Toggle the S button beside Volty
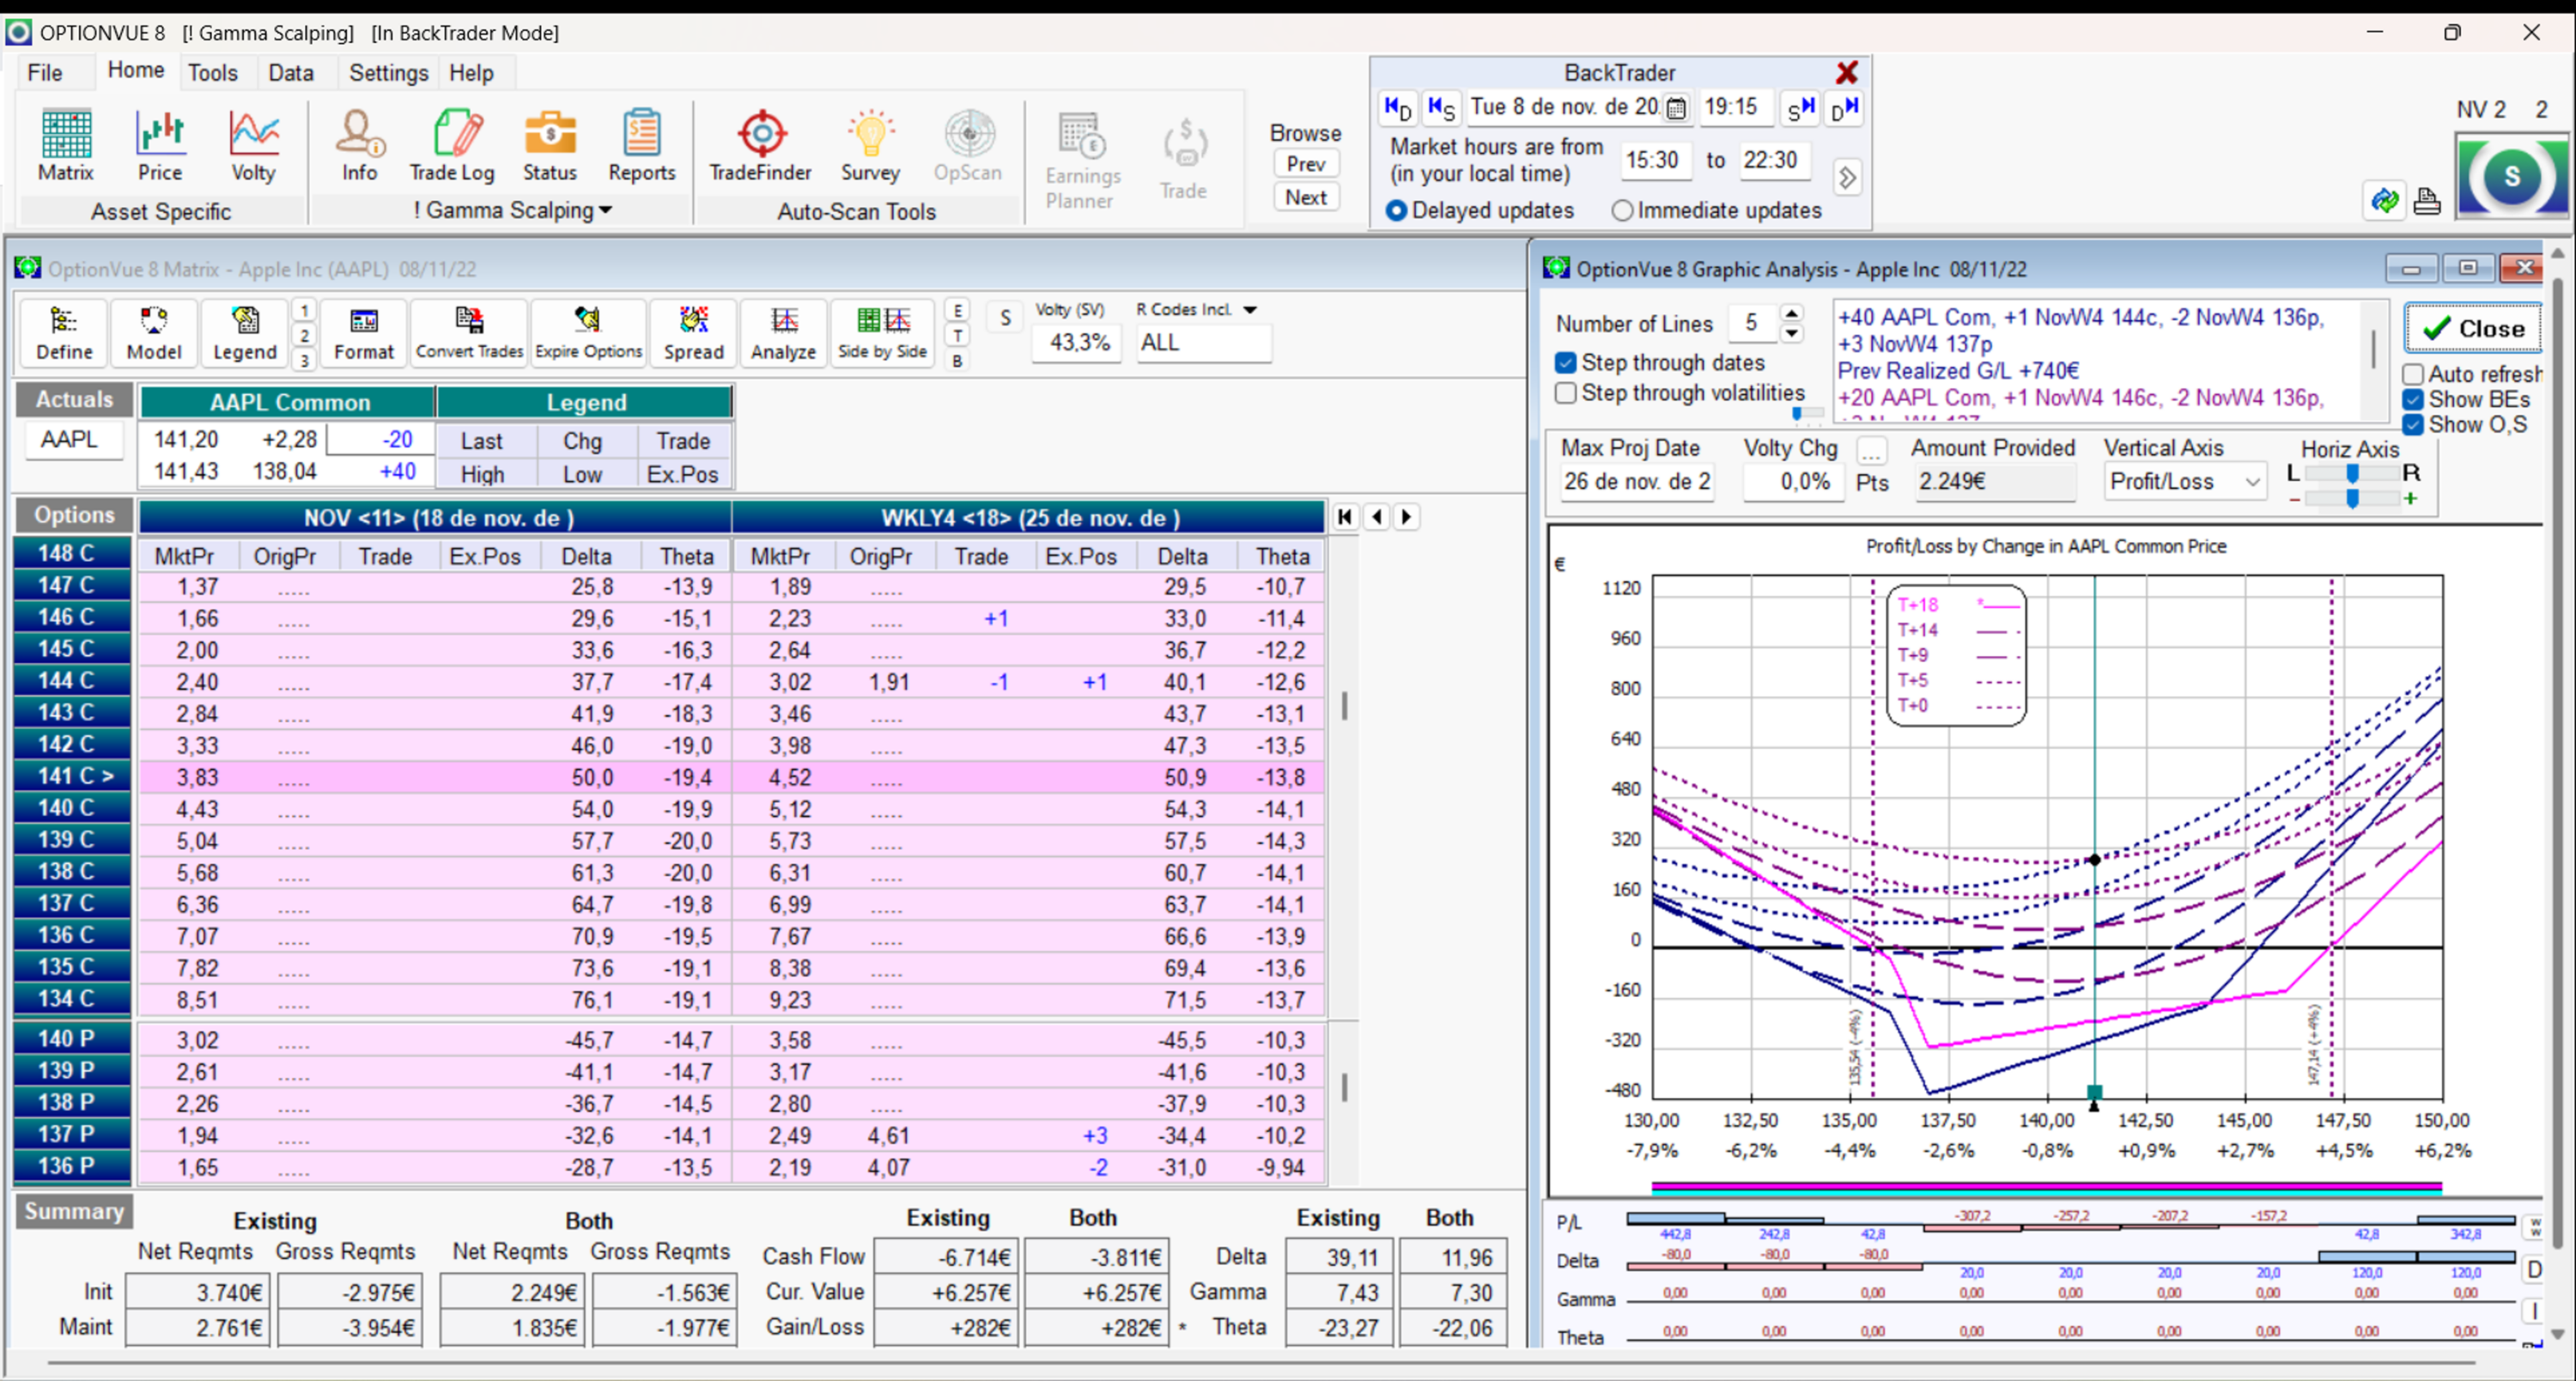 1005,318
